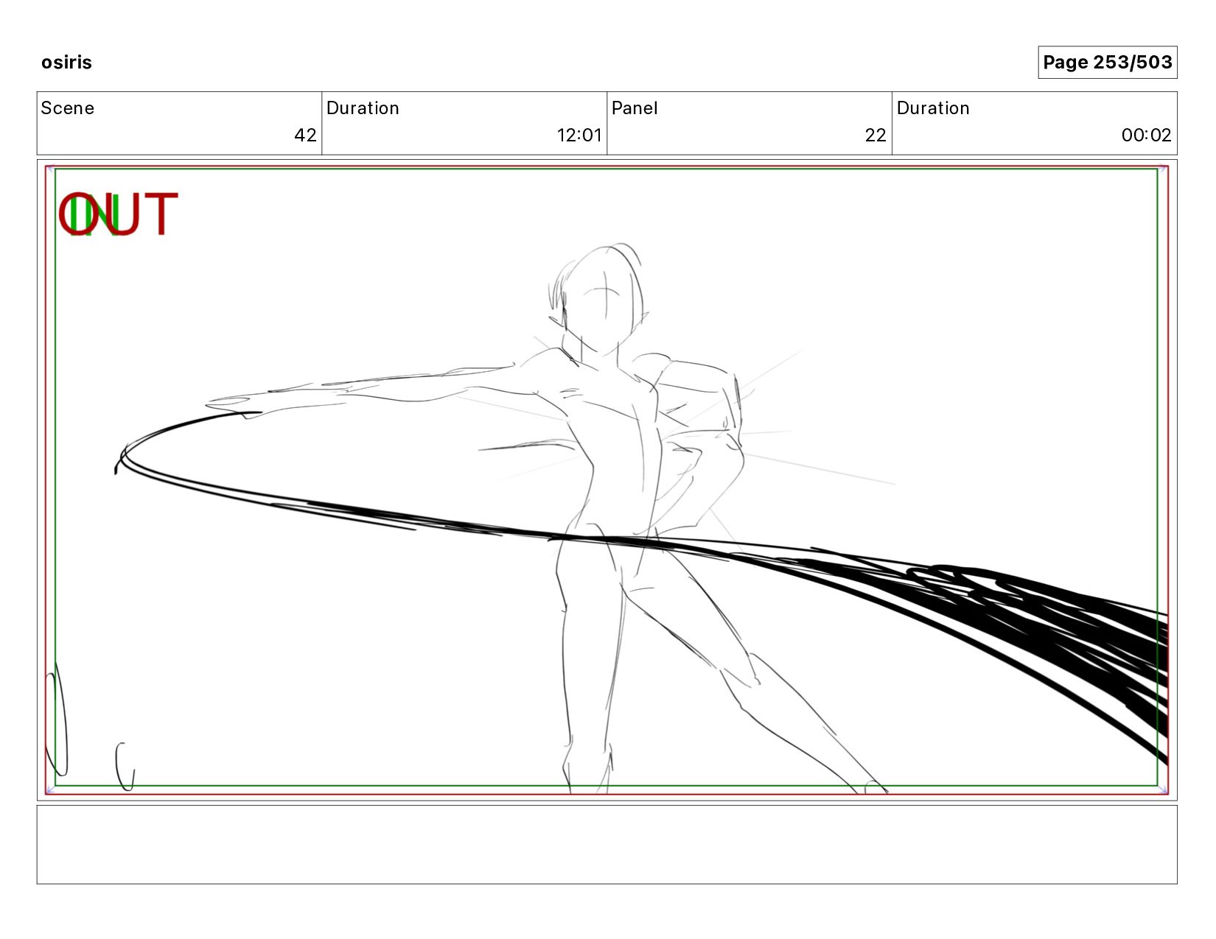Click the scene number '42'
This screenshot has width=1216, height=939.
305,136
